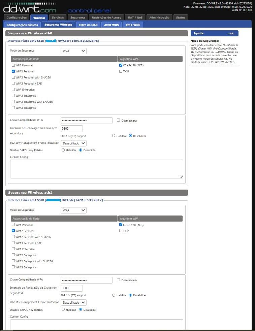Click the WAN IP 0.0.0.0 text
Screen dimensions: 255x331
(x=242, y=10)
